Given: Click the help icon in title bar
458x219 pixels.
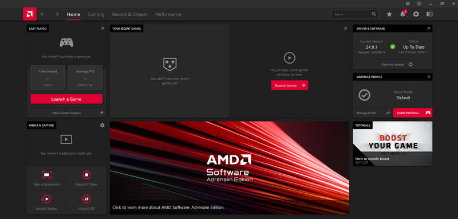Looking at the screenshot, I should pos(419,3).
